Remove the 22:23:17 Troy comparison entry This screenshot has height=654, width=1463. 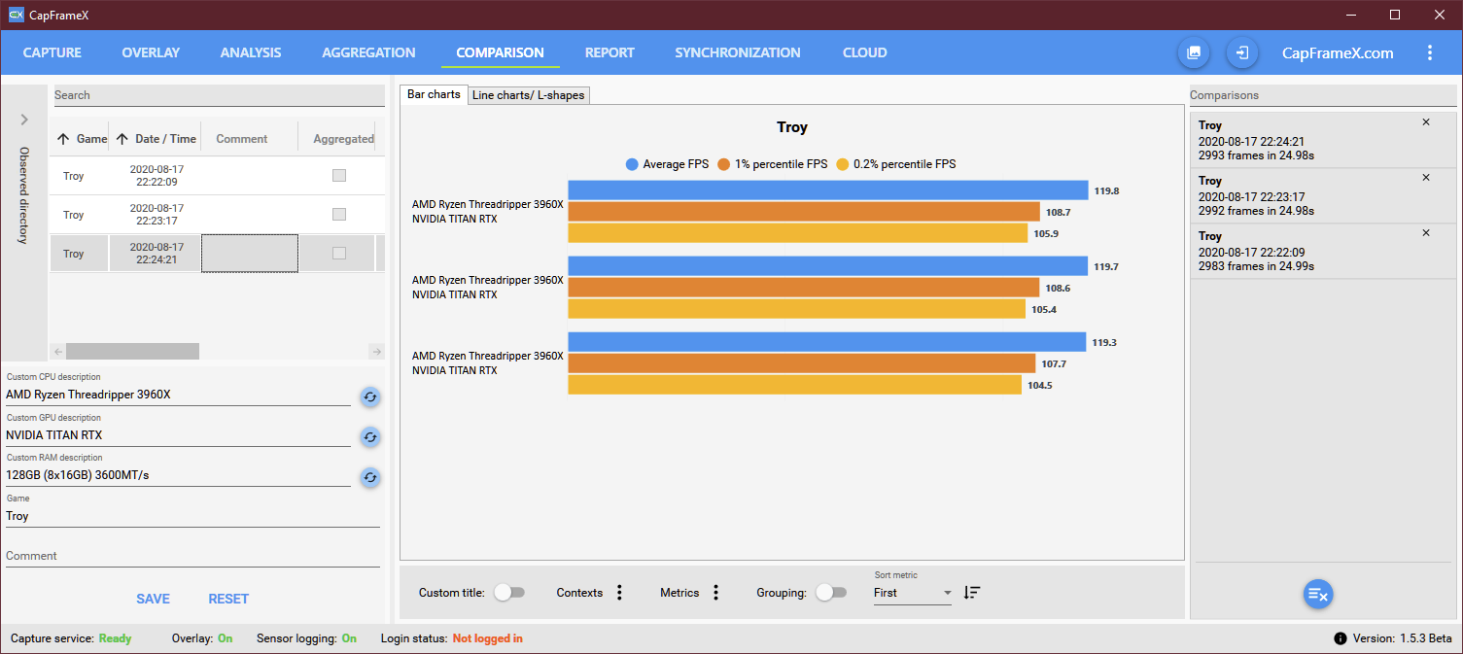pyautogui.click(x=1426, y=178)
